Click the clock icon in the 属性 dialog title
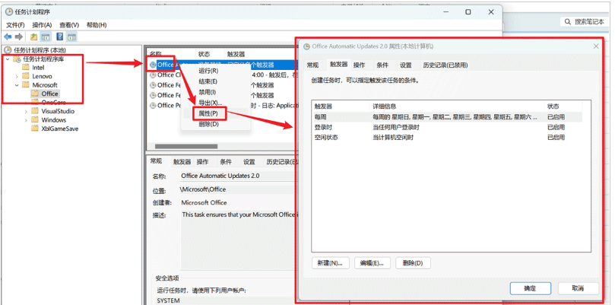 [306, 46]
